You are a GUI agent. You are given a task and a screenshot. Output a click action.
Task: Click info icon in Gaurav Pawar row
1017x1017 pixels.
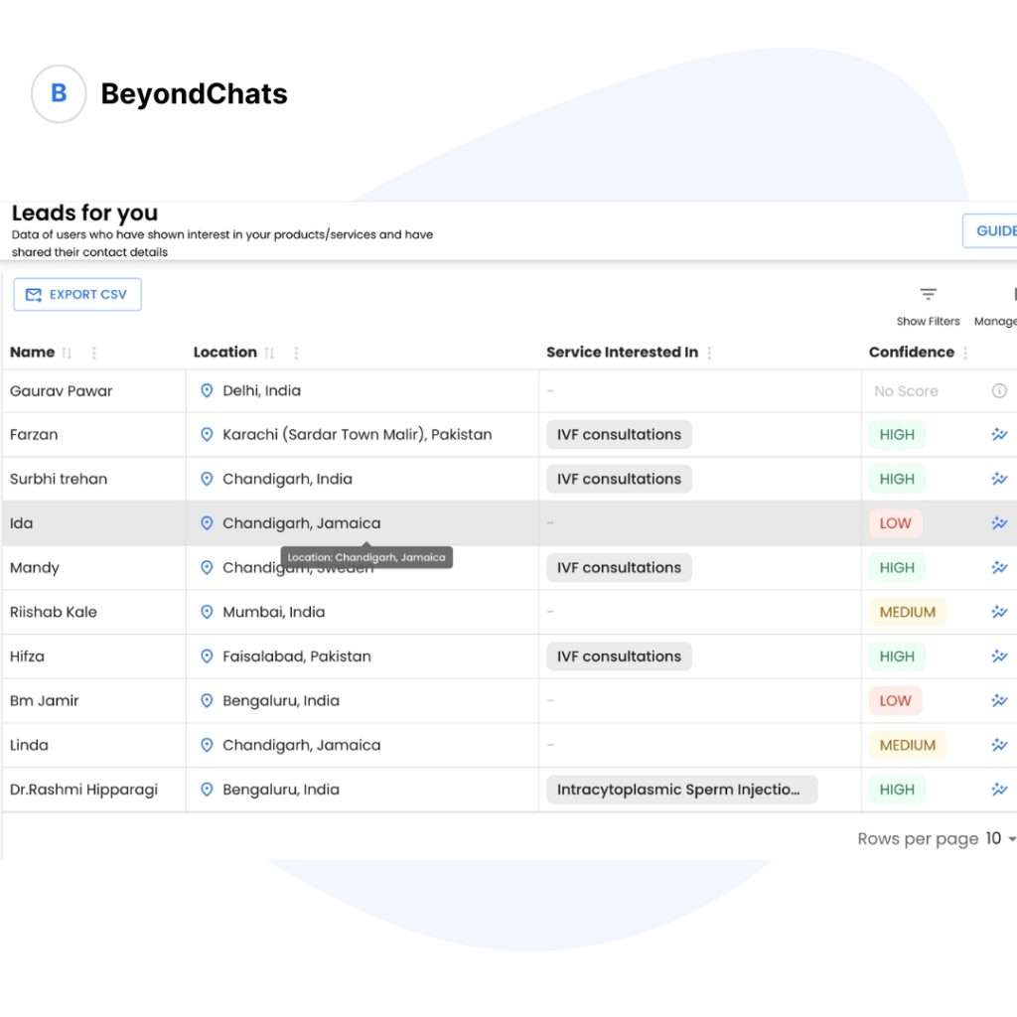click(x=999, y=390)
